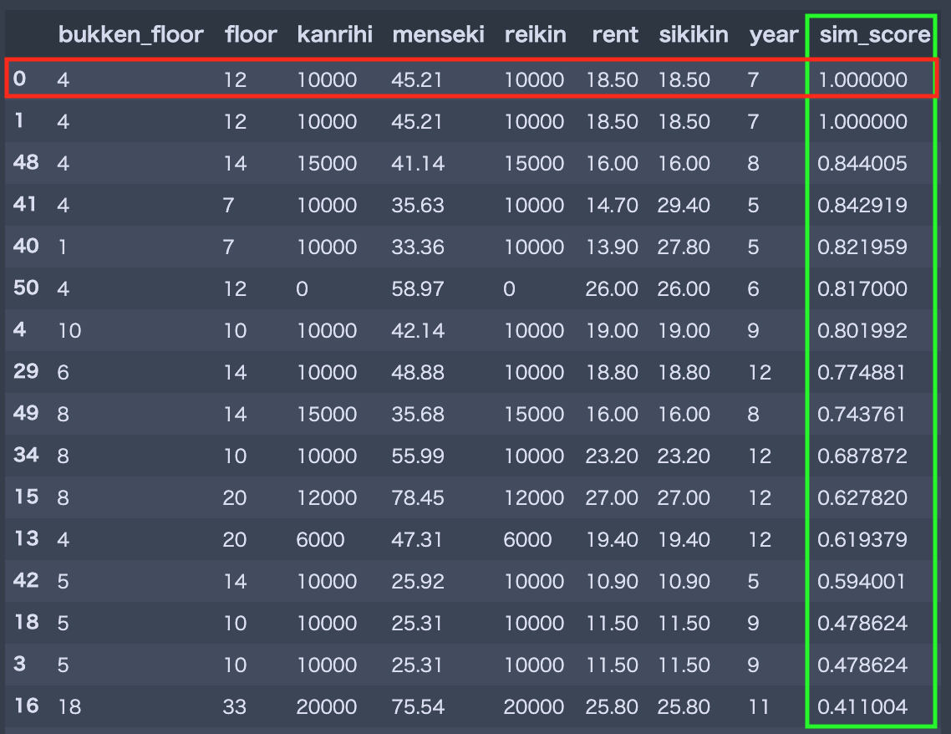The height and width of the screenshot is (734, 951).
Task: Select row index label 29
Action: 25,370
